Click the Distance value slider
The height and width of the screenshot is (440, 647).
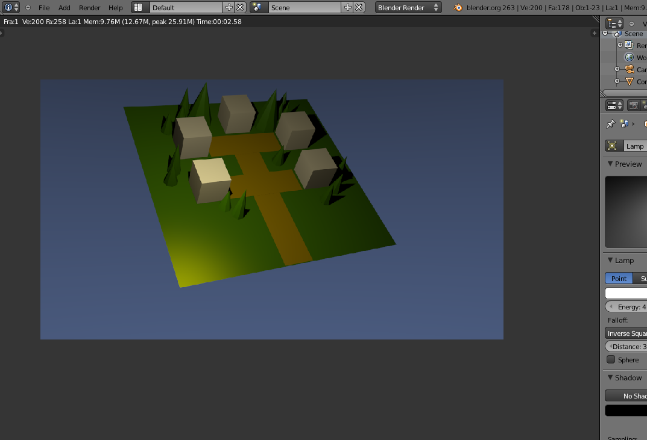pos(626,347)
